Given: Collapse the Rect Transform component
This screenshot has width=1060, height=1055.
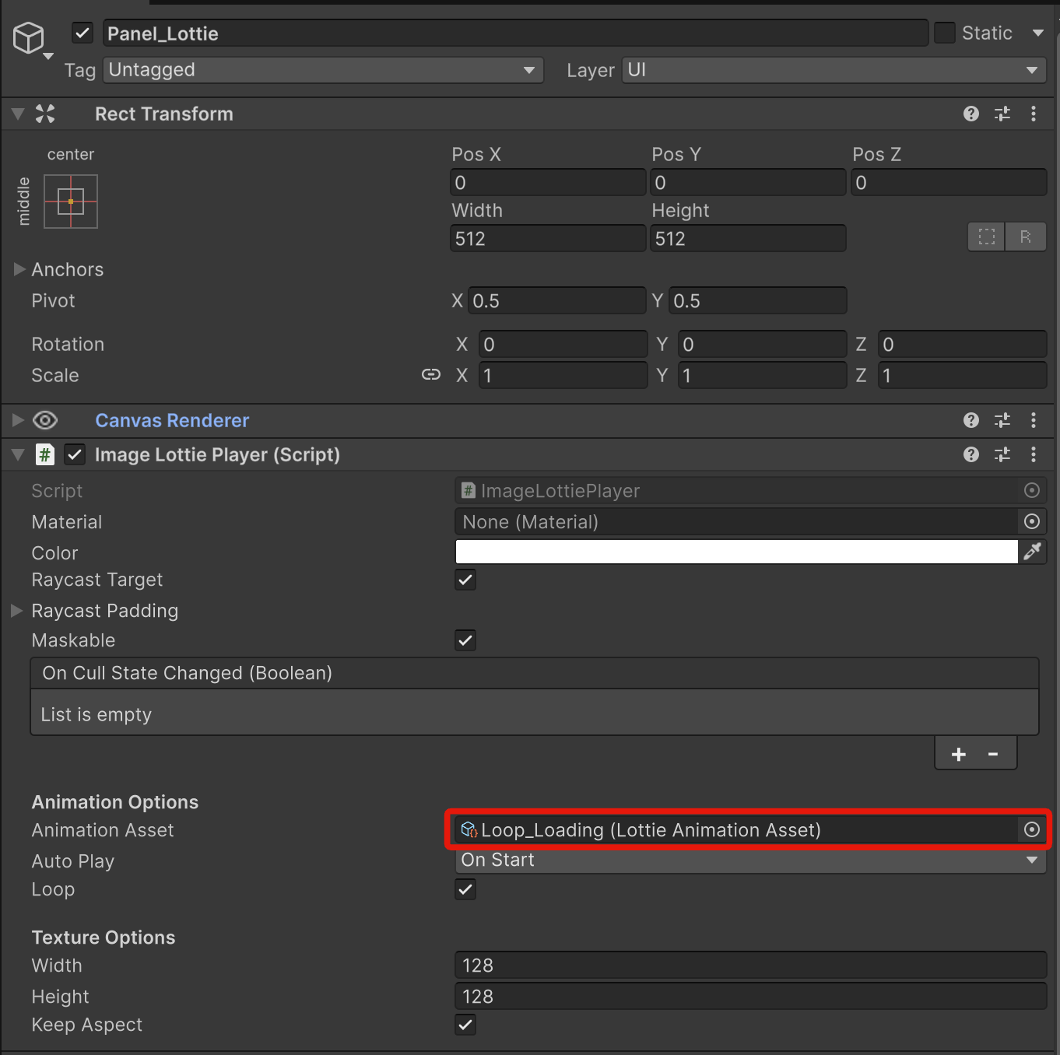Looking at the screenshot, I should [x=18, y=114].
